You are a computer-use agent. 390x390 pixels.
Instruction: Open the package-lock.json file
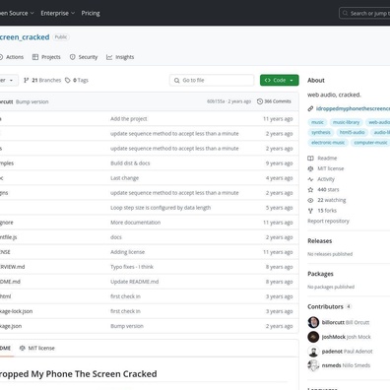(16, 311)
